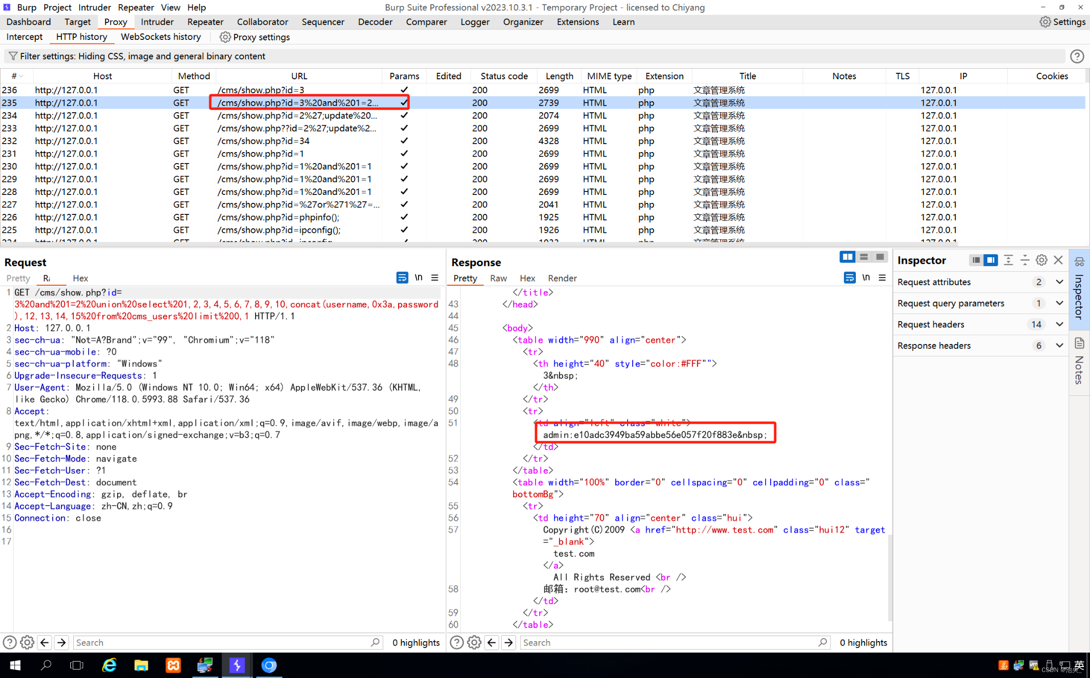1090x678 pixels.
Task: Expand Request attributes section
Action: tap(1059, 282)
